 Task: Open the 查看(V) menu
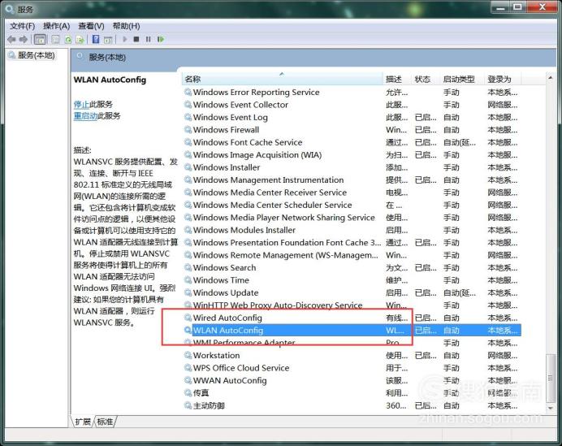[92, 26]
